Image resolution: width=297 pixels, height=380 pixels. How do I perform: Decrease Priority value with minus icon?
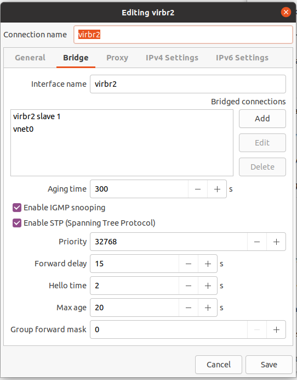pyautogui.click(x=257, y=242)
